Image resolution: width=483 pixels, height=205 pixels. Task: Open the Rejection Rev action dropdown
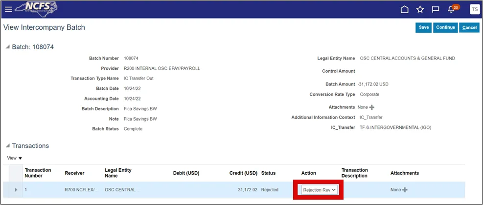coord(319,190)
